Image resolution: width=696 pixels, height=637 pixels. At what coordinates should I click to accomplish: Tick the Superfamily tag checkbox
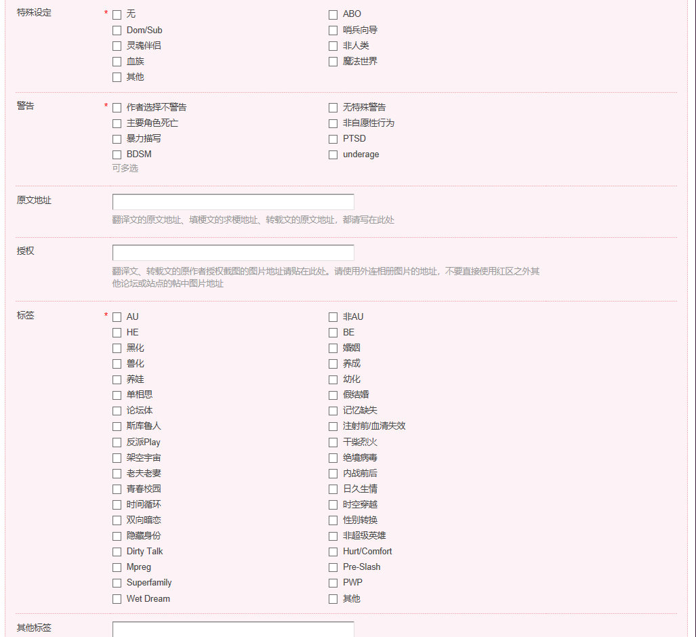point(117,583)
